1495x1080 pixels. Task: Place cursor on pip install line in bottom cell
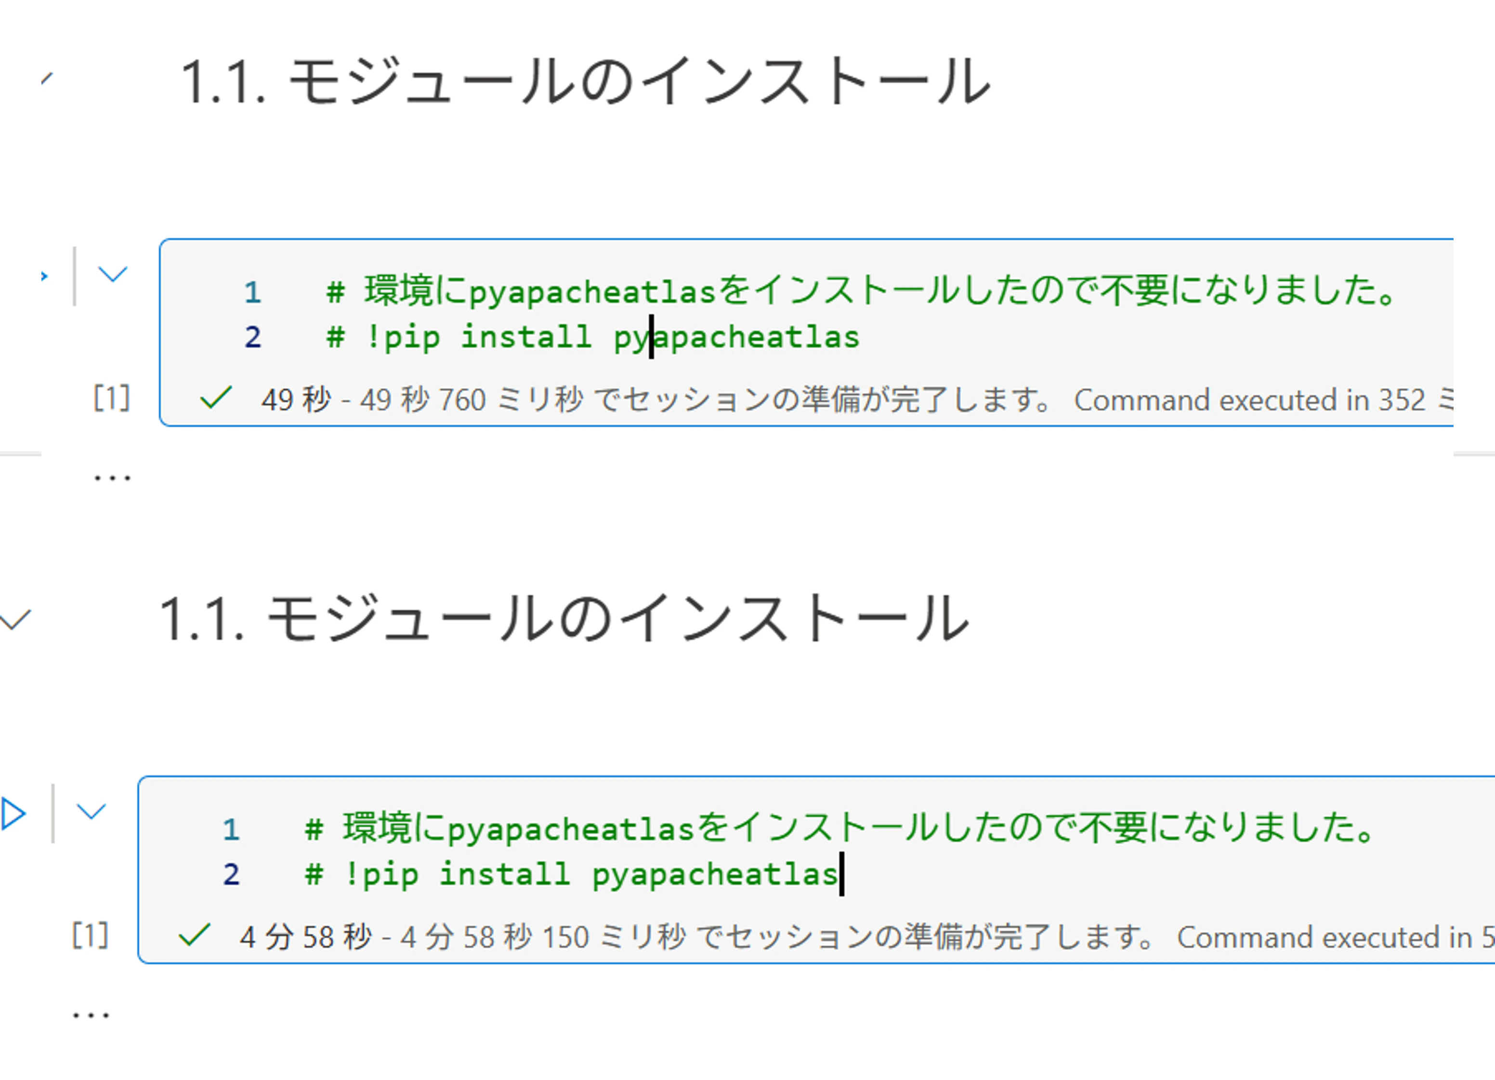point(574,874)
